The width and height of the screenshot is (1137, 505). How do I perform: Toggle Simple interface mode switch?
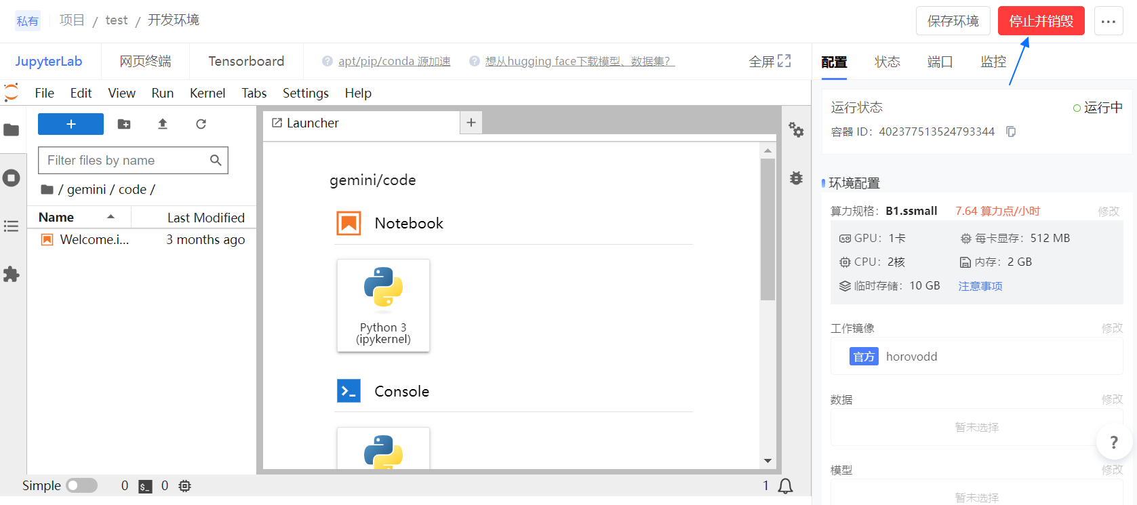point(81,485)
